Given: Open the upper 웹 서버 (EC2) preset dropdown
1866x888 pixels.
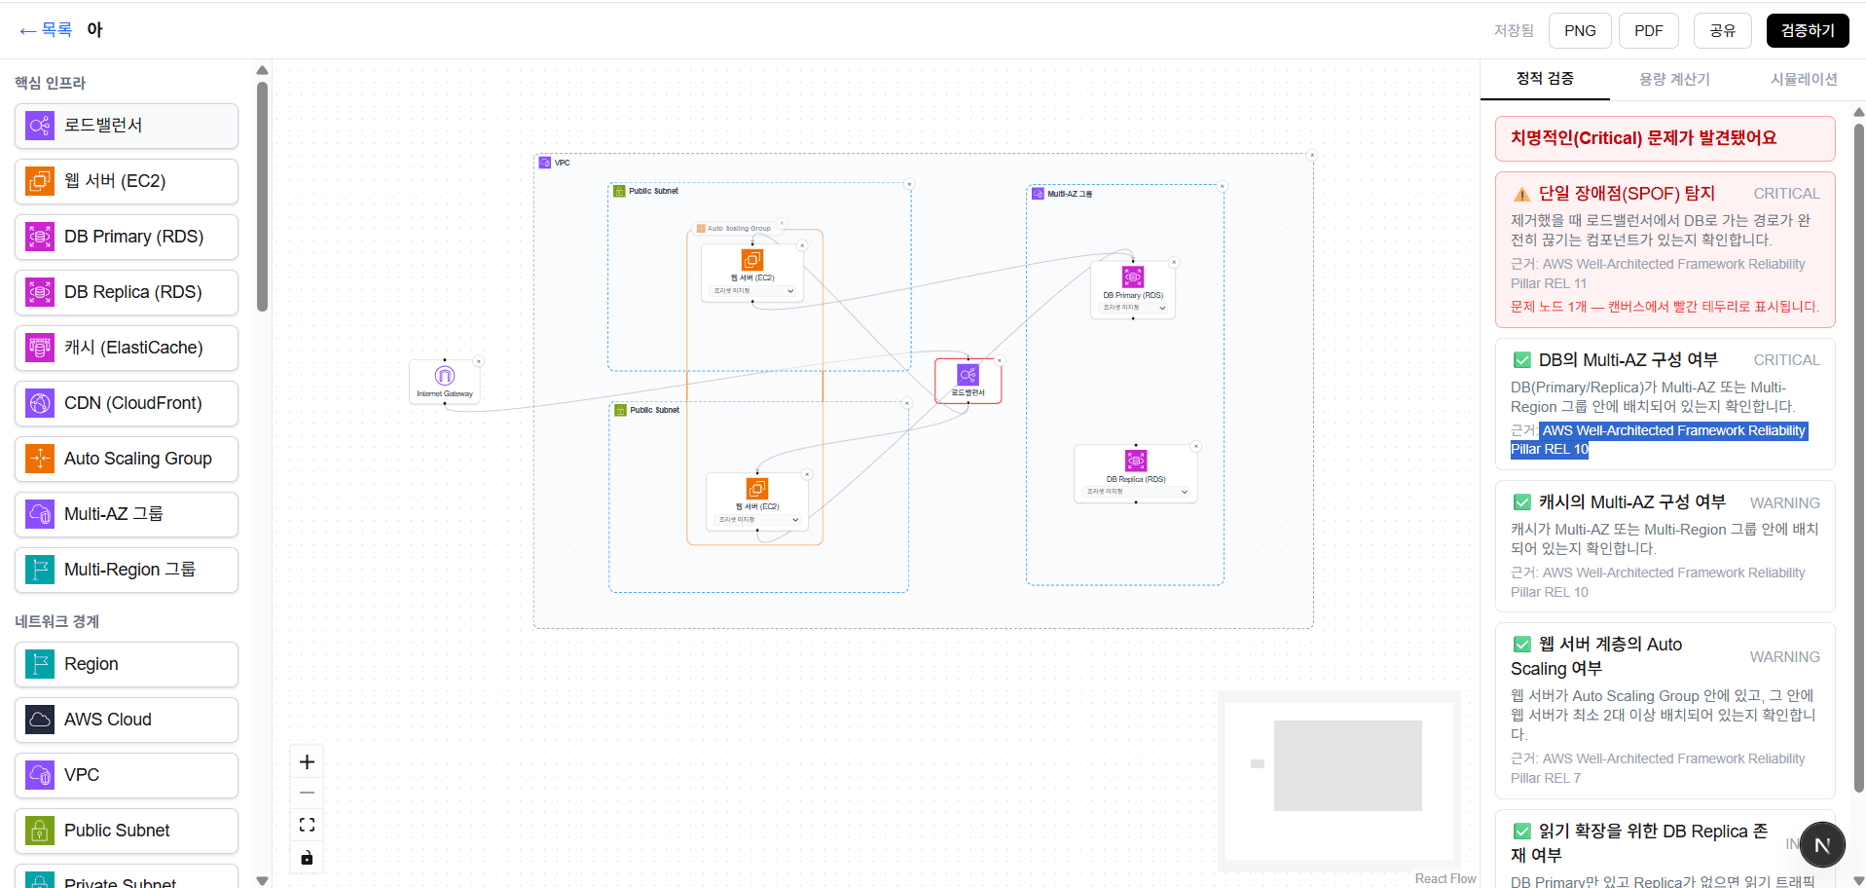Looking at the screenshot, I should [x=752, y=291].
